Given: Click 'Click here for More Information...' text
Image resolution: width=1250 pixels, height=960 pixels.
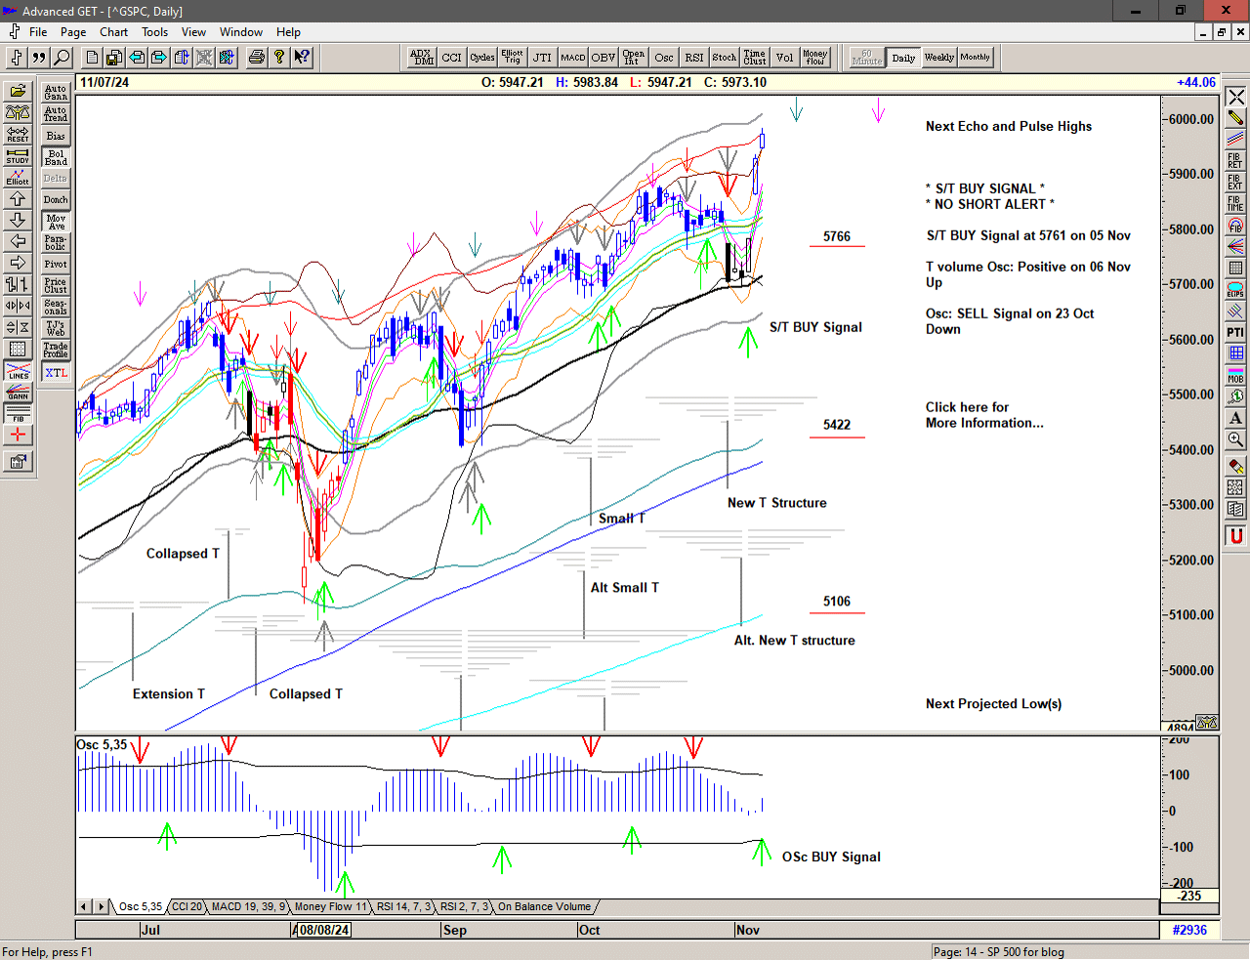Looking at the screenshot, I should coord(983,415).
